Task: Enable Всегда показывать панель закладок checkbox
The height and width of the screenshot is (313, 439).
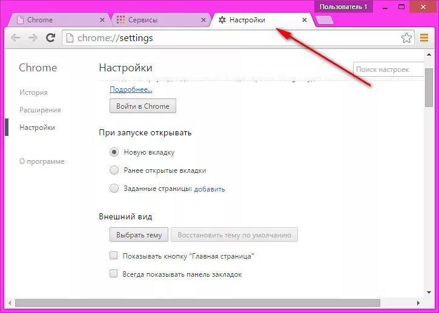Action: (x=113, y=273)
